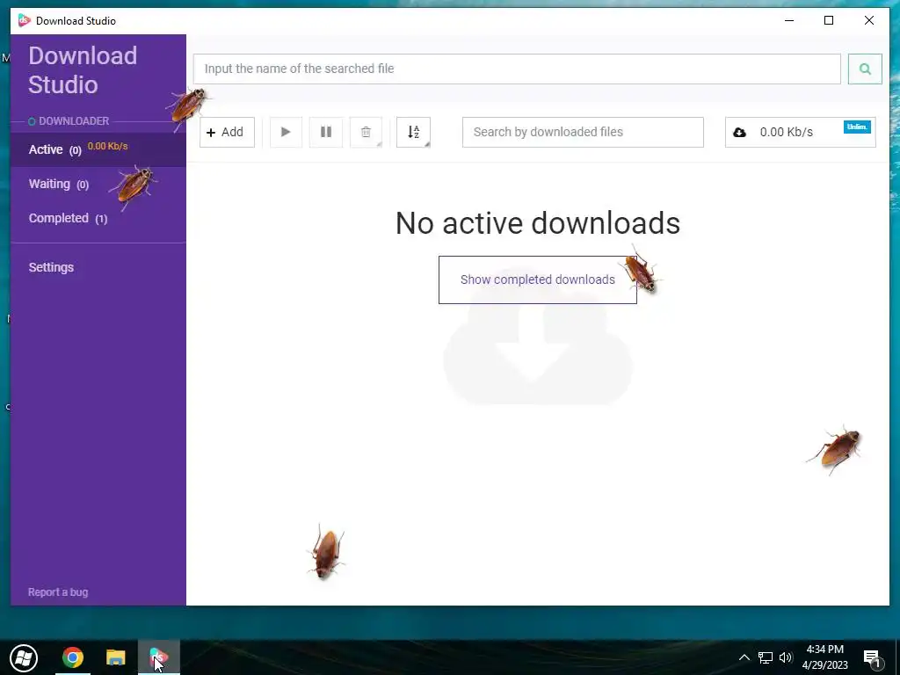Viewport: 900px width, 675px height.
Task: Expand hidden system tray icons
Action: tap(744, 657)
